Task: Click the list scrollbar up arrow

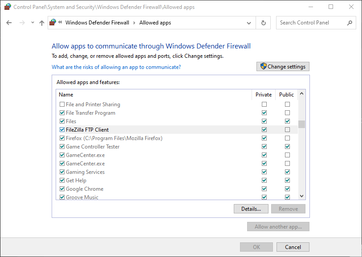Action: pyautogui.click(x=301, y=93)
